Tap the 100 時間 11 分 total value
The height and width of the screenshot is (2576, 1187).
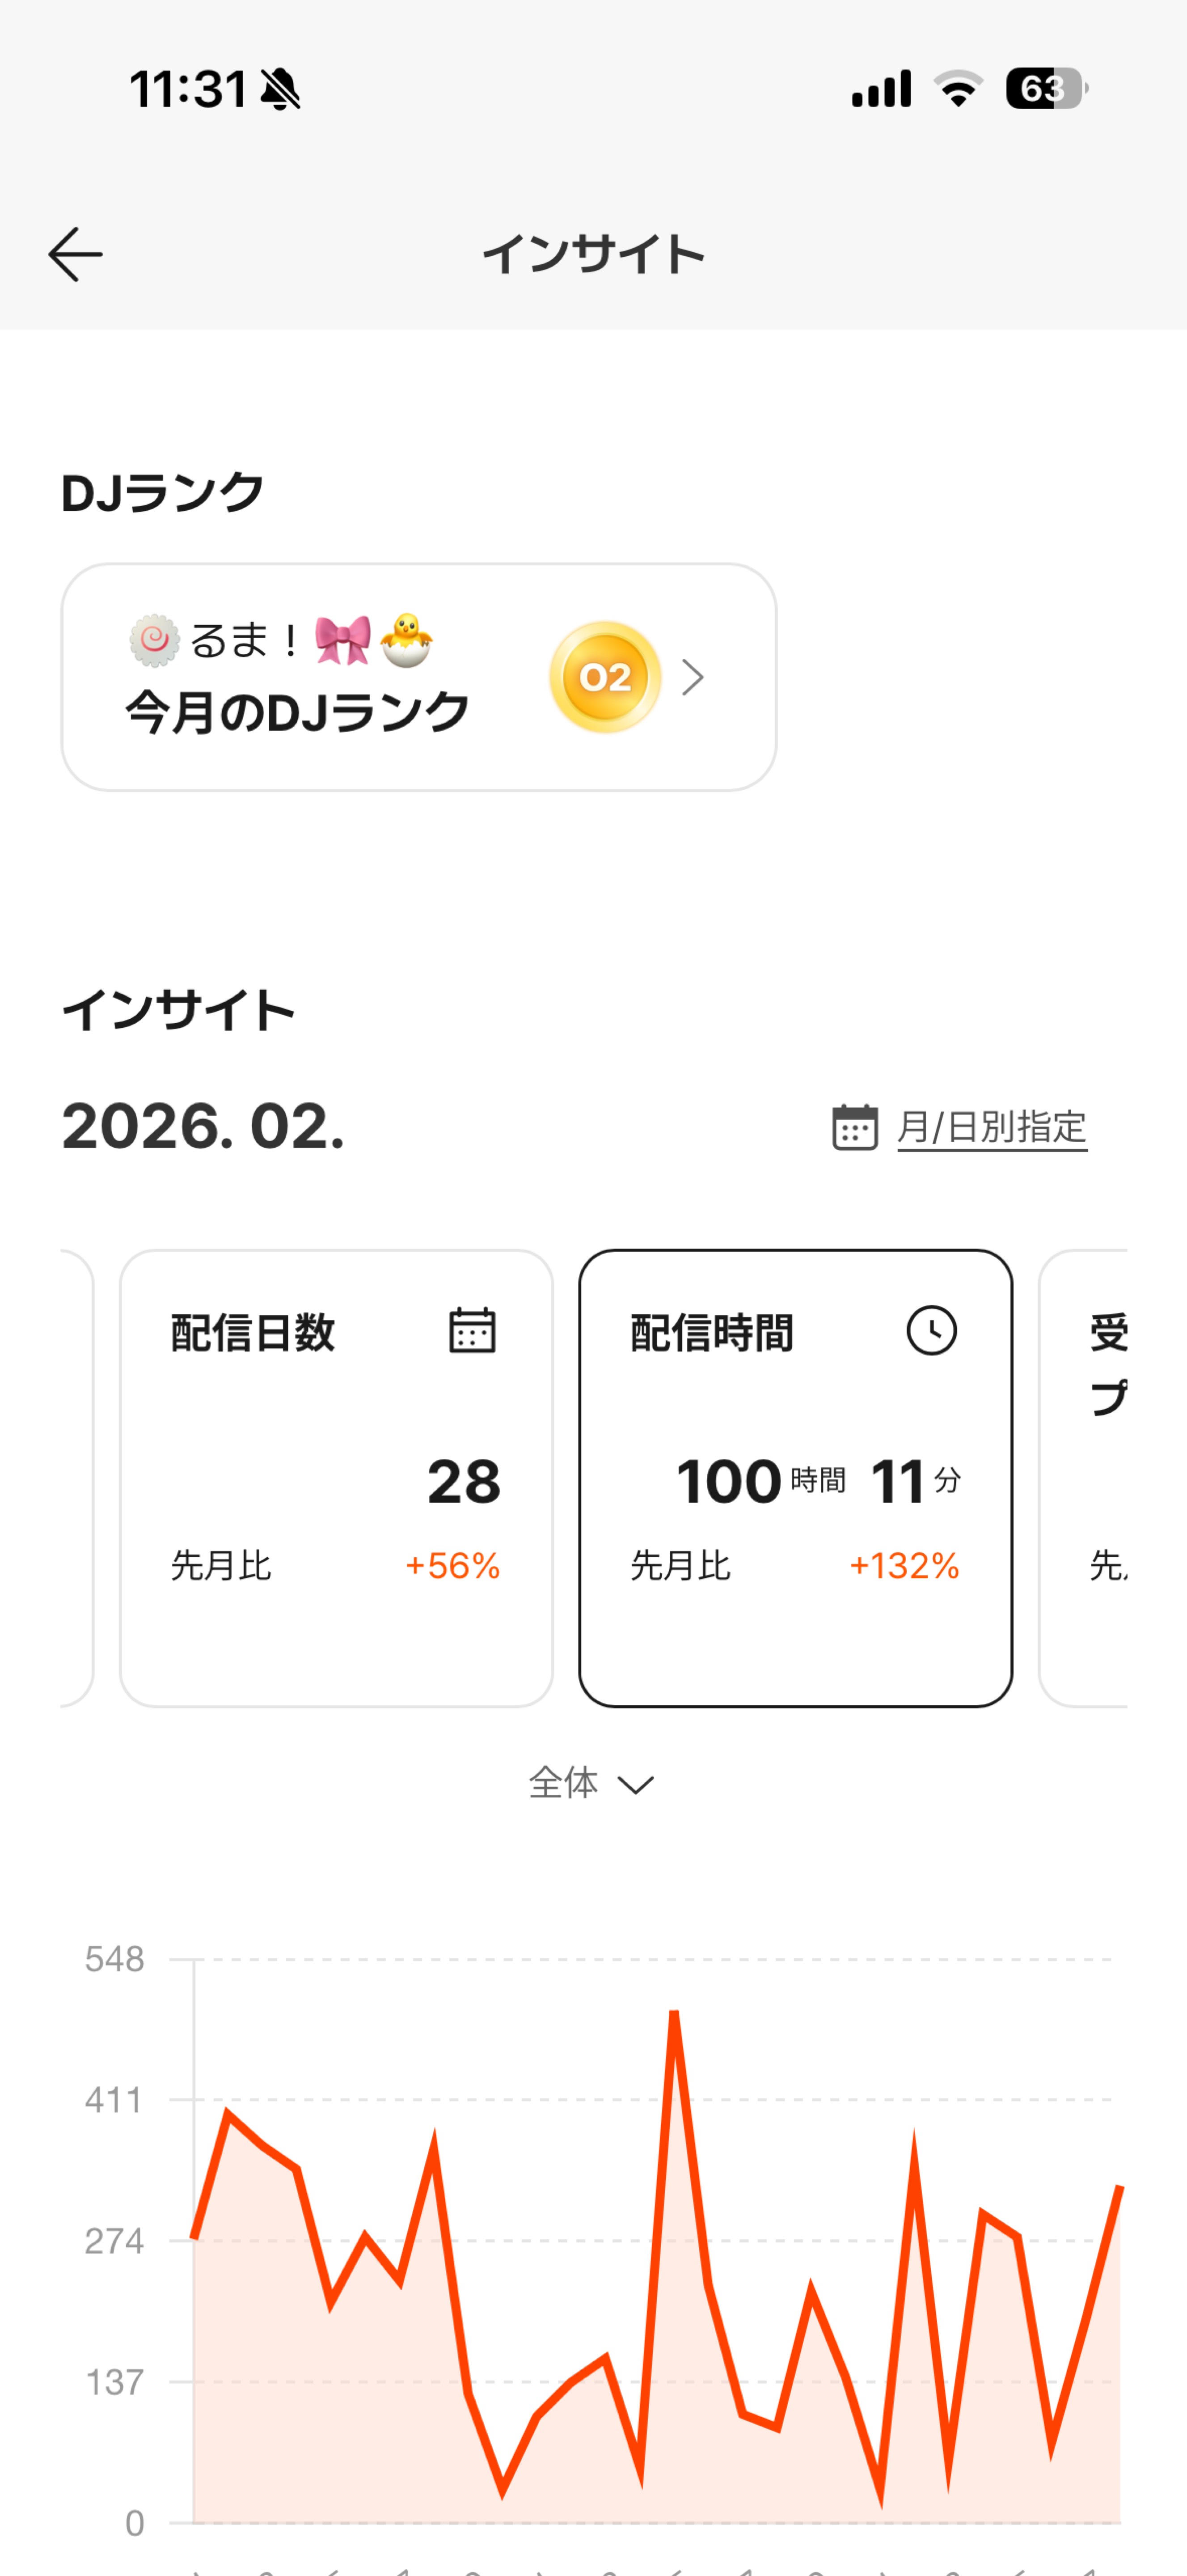pos(818,1481)
